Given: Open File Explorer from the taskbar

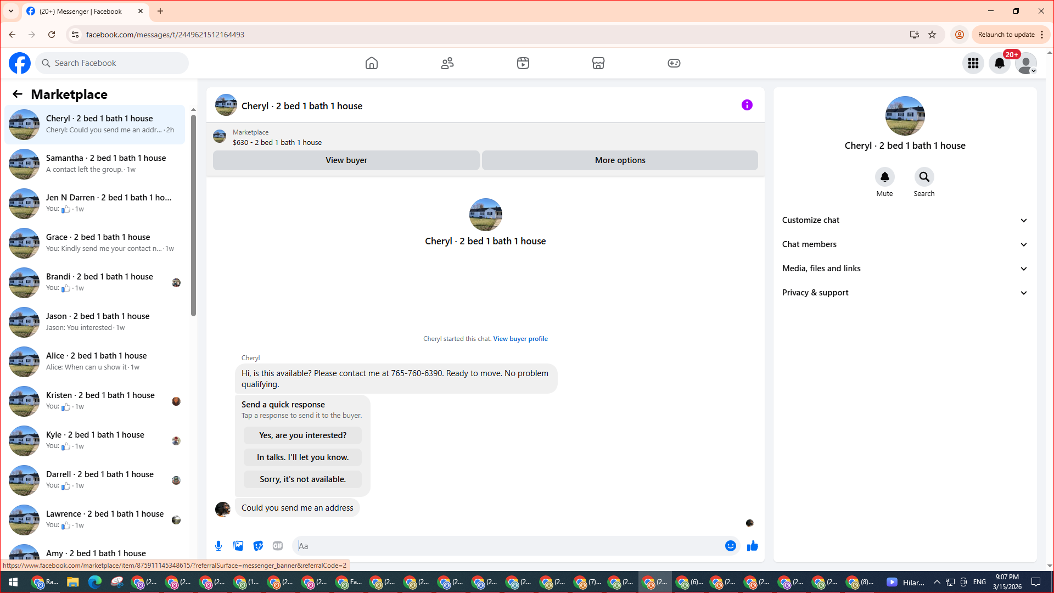Looking at the screenshot, I should 72,582.
